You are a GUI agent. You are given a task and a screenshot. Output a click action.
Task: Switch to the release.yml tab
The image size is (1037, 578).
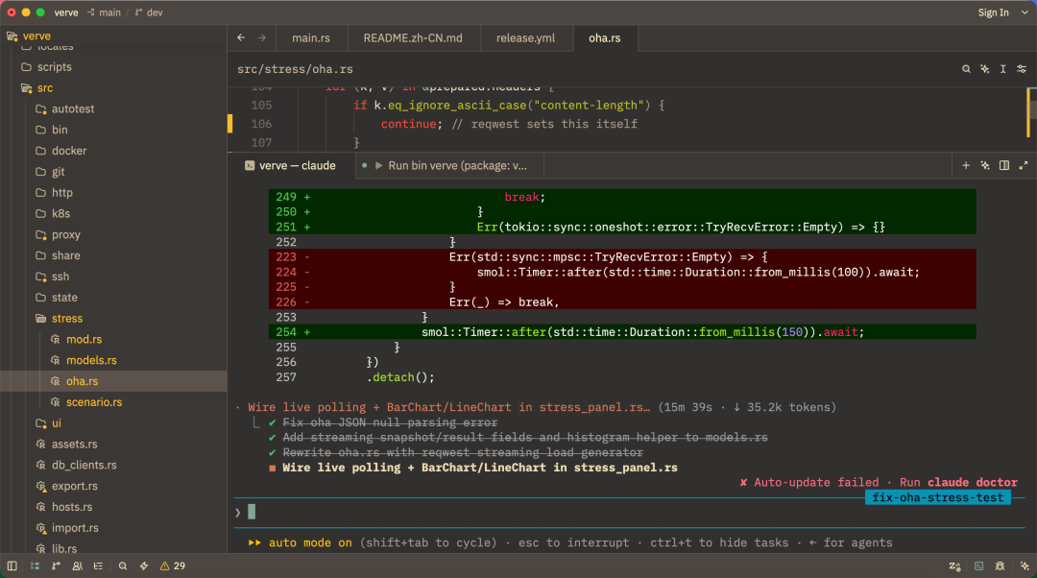point(526,38)
